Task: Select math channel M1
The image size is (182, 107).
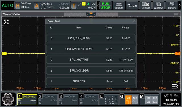Action: point(148,98)
